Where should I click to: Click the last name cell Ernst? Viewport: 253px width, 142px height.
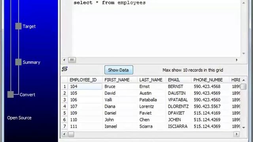(151, 86)
